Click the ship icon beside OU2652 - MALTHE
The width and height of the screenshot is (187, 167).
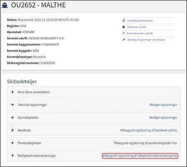(5, 5)
